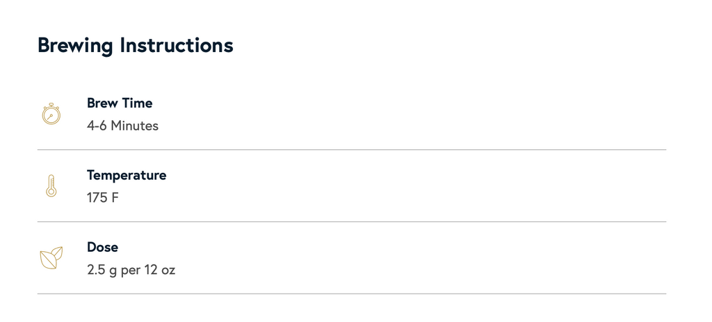This screenshot has width=712, height=322.
Task: Click the bottom divider line under Dose
Action: [352, 294]
